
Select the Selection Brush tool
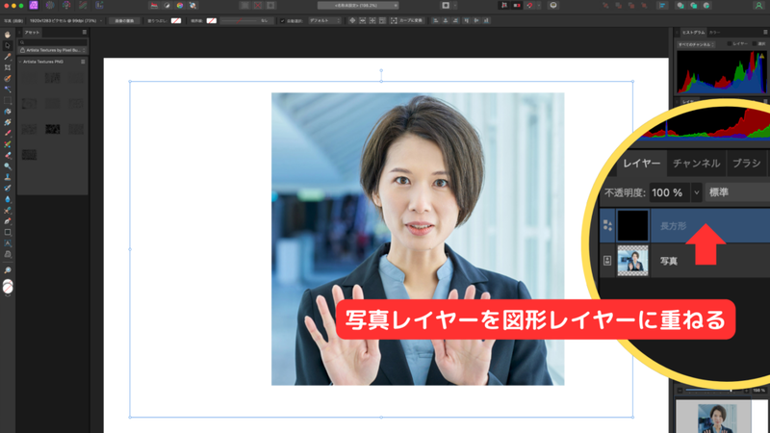pyautogui.click(x=8, y=79)
